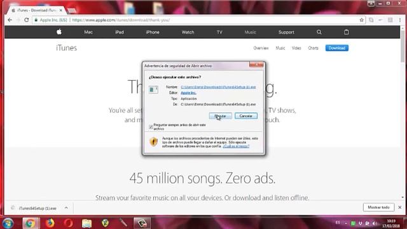Open the iPad menu item
The height and width of the screenshot is (229, 407).
pos(120,32)
